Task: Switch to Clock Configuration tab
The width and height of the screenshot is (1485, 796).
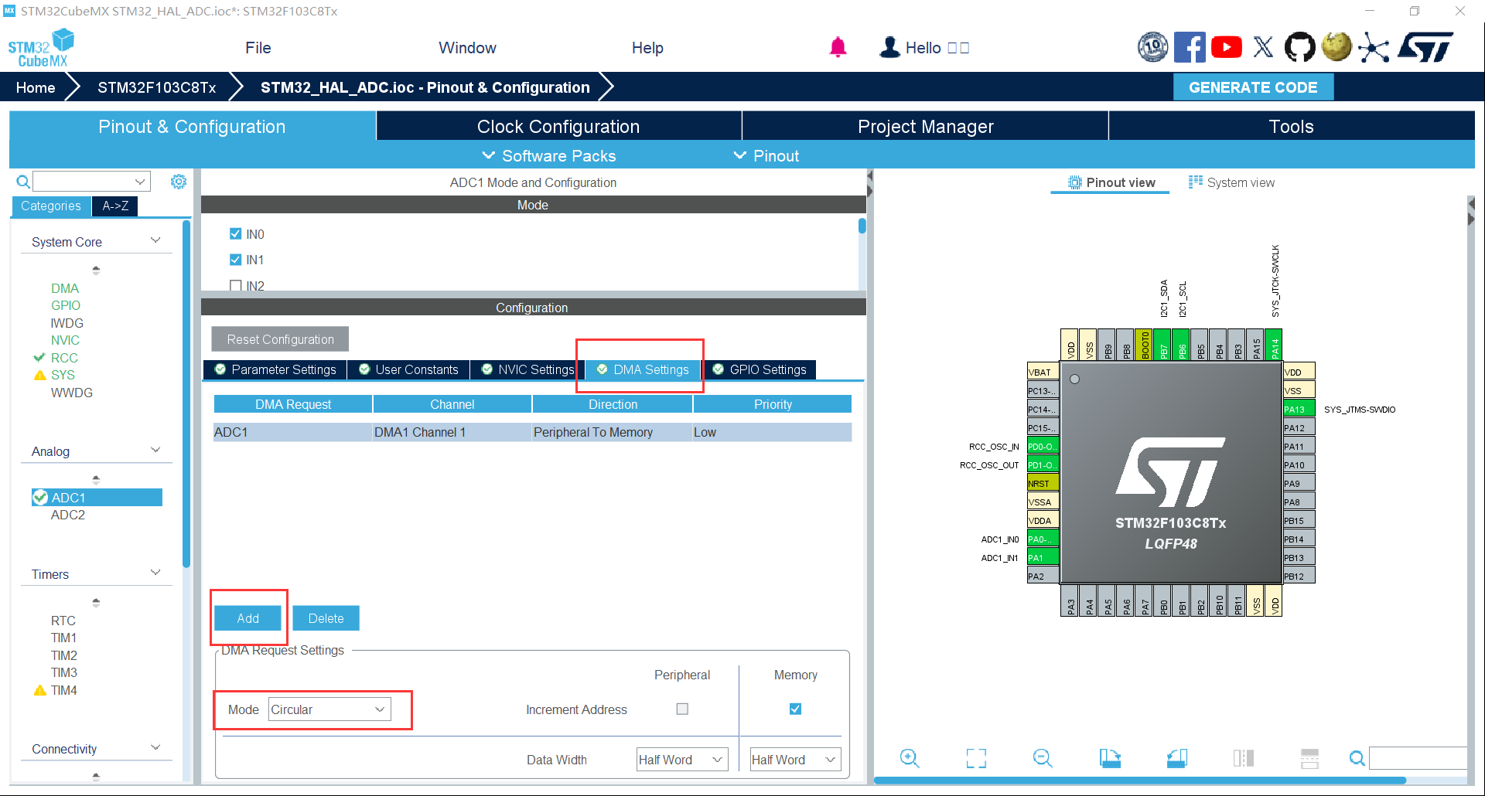Action: pyautogui.click(x=558, y=126)
